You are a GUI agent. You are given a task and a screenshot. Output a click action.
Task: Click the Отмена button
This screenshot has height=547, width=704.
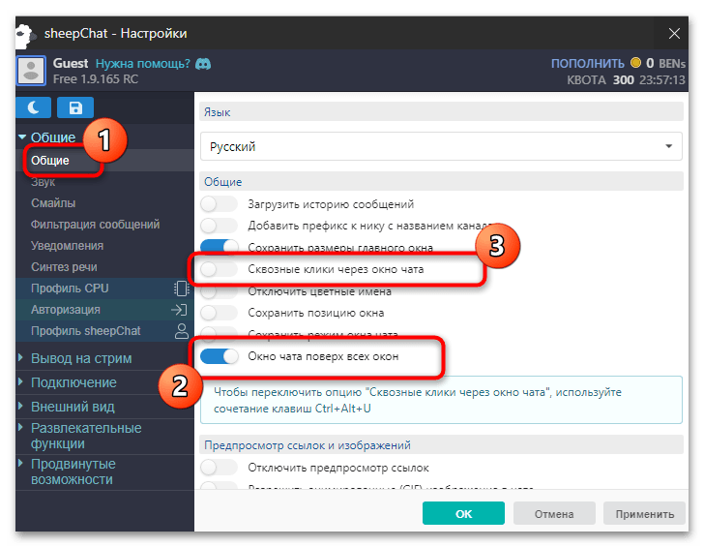[x=554, y=513]
